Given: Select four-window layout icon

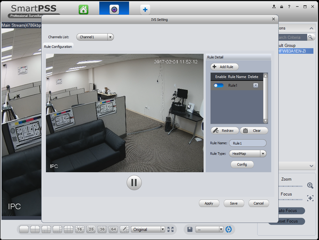Looking at the screenshot, I should click(x=35, y=229).
